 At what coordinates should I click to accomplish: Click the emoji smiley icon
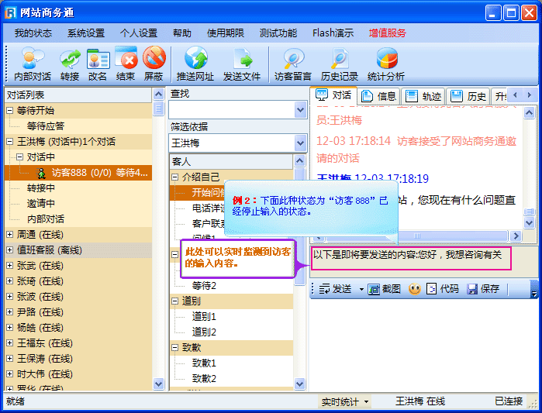[415, 289]
